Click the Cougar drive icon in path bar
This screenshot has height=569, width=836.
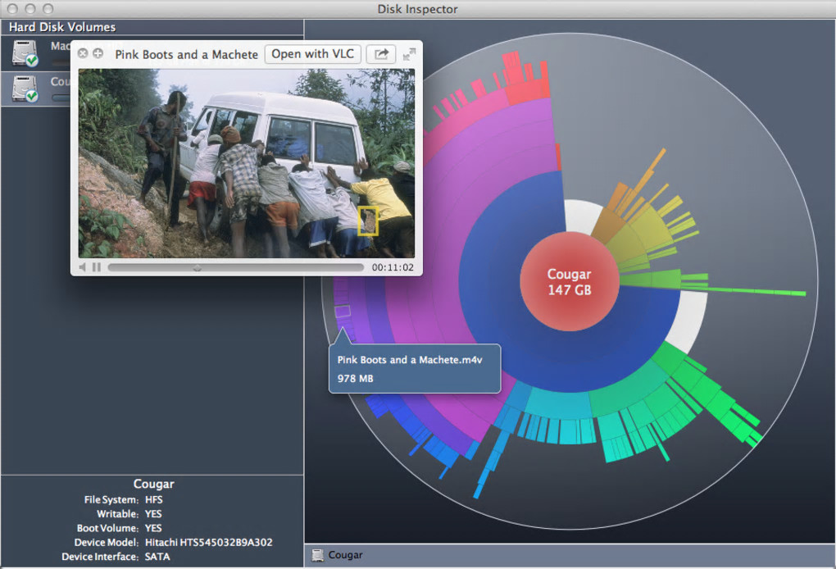[317, 555]
